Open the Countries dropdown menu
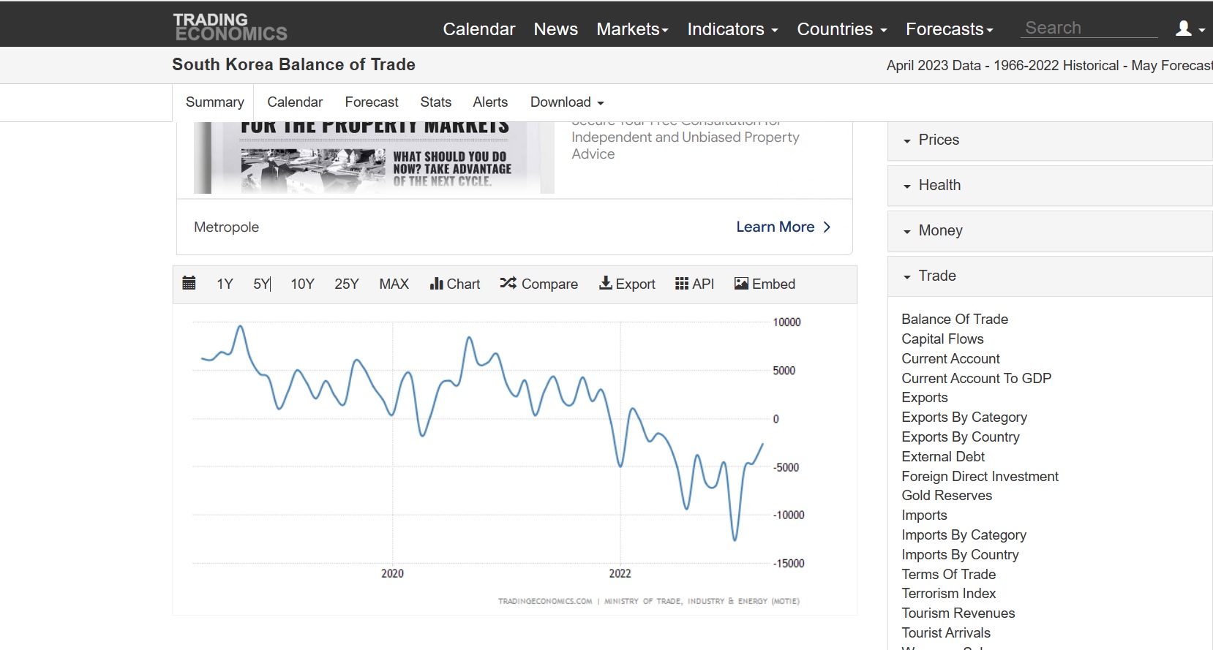The width and height of the screenshot is (1213, 650). pos(841,29)
